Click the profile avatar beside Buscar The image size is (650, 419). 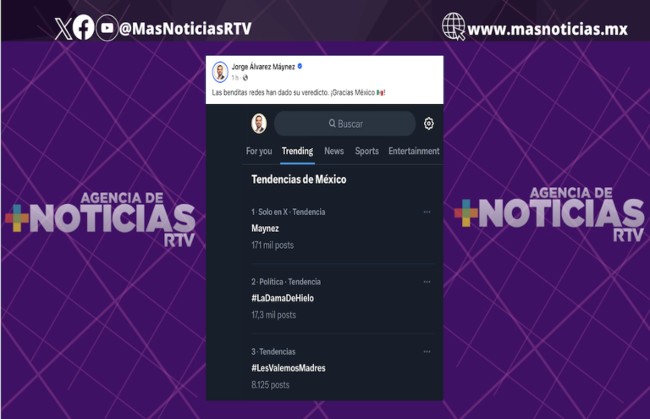coord(259,124)
